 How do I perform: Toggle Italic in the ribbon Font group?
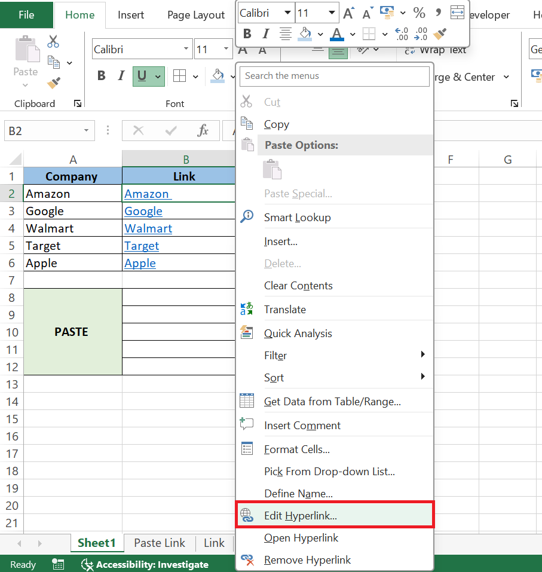pos(121,76)
